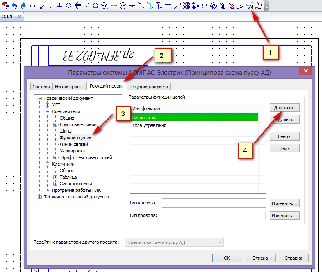Expand Таблично-текстовый документ node
The width and height of the screenshot is (322, 272).
(39, 197)
